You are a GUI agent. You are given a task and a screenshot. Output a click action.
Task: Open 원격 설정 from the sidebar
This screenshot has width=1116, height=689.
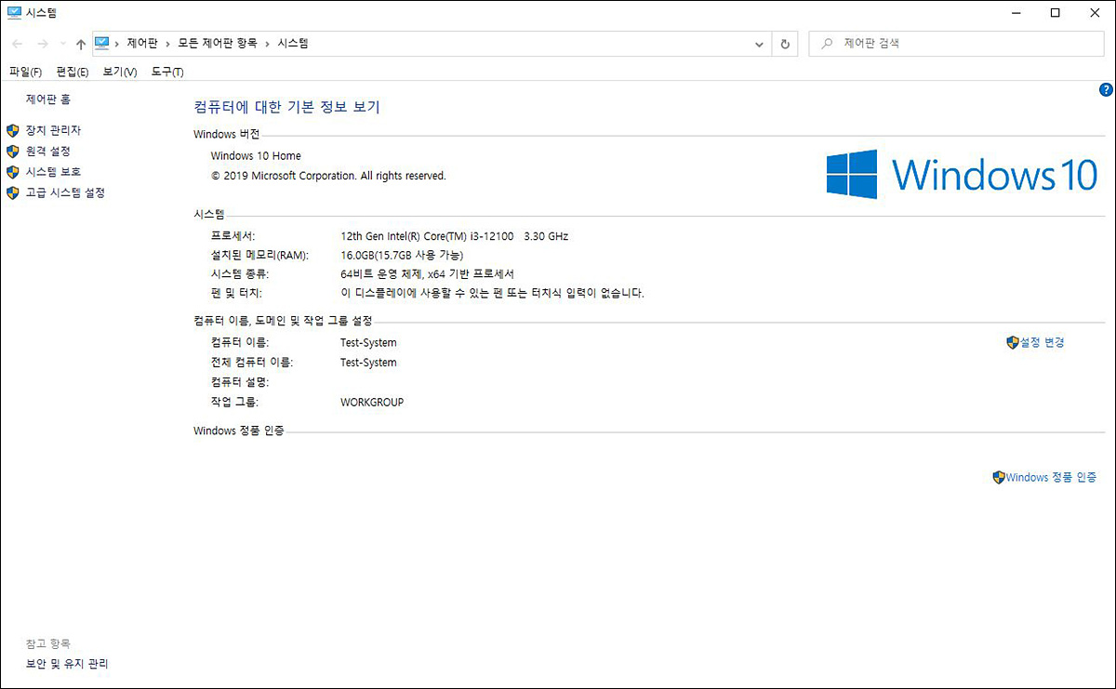tap(48, 151)
